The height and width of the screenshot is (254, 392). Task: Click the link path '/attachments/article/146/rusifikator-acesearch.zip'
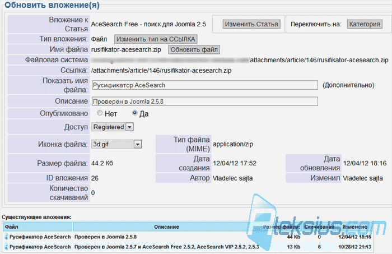coord(161,71)
